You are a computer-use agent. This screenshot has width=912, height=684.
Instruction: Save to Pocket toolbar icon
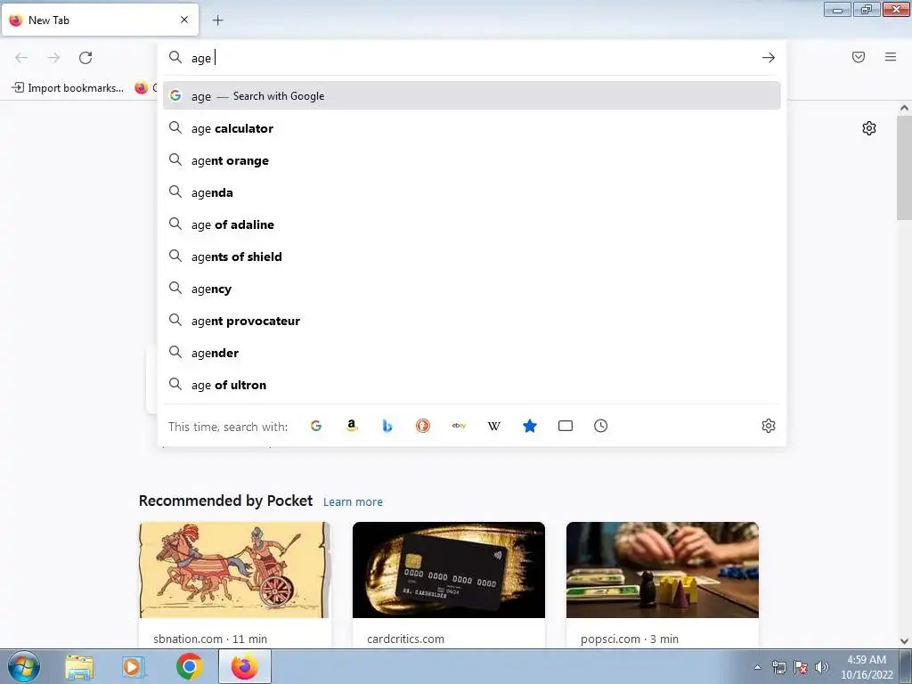pyautogui.click(x=859, y=57)
